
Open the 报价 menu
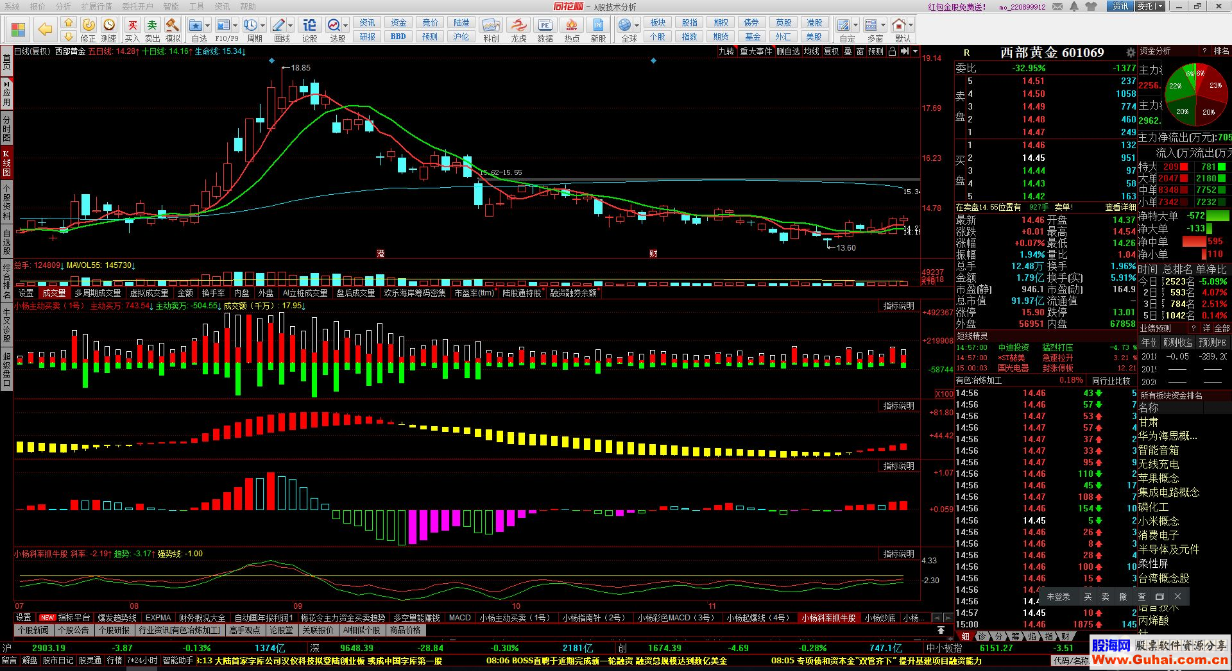38,6
